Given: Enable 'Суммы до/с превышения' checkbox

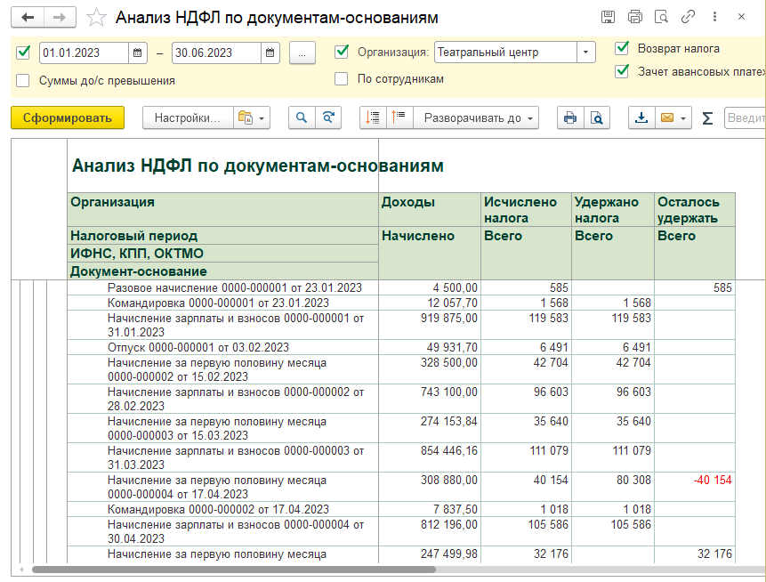Looking at the screenshot, I should (x=23, y=81).
